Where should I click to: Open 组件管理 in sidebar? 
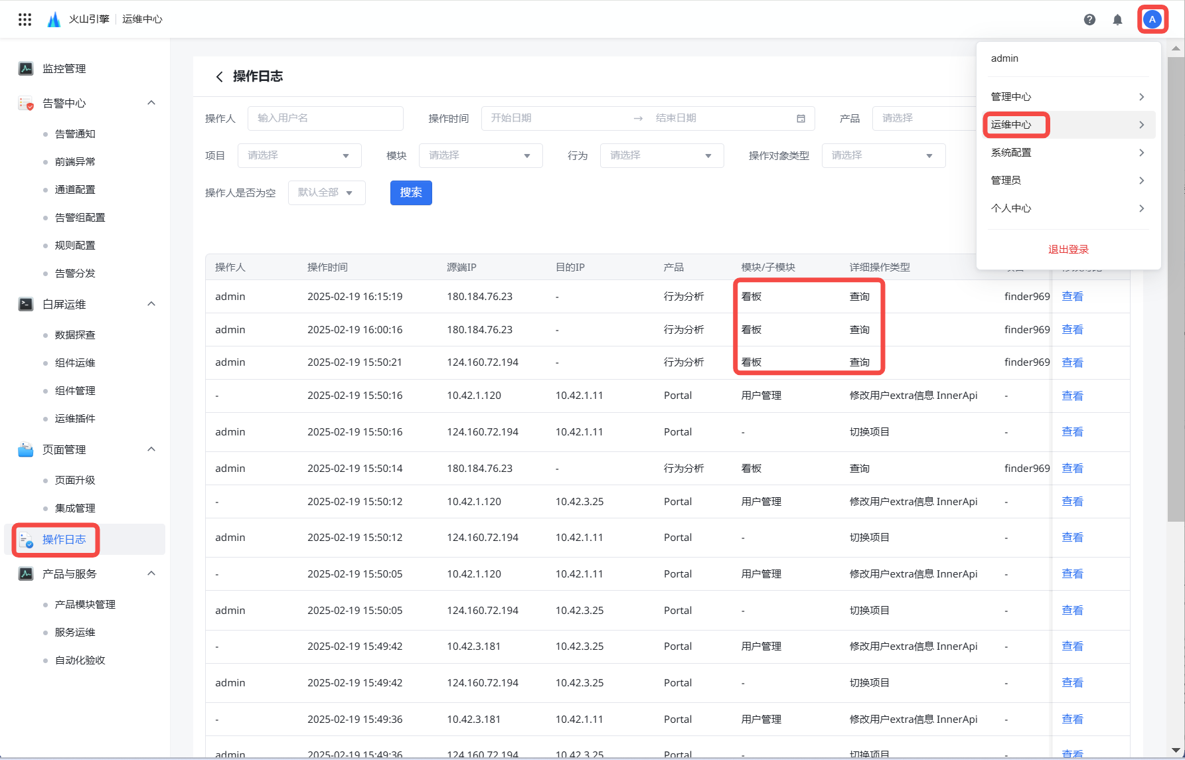pyautogui.click(x=75, y=391)
